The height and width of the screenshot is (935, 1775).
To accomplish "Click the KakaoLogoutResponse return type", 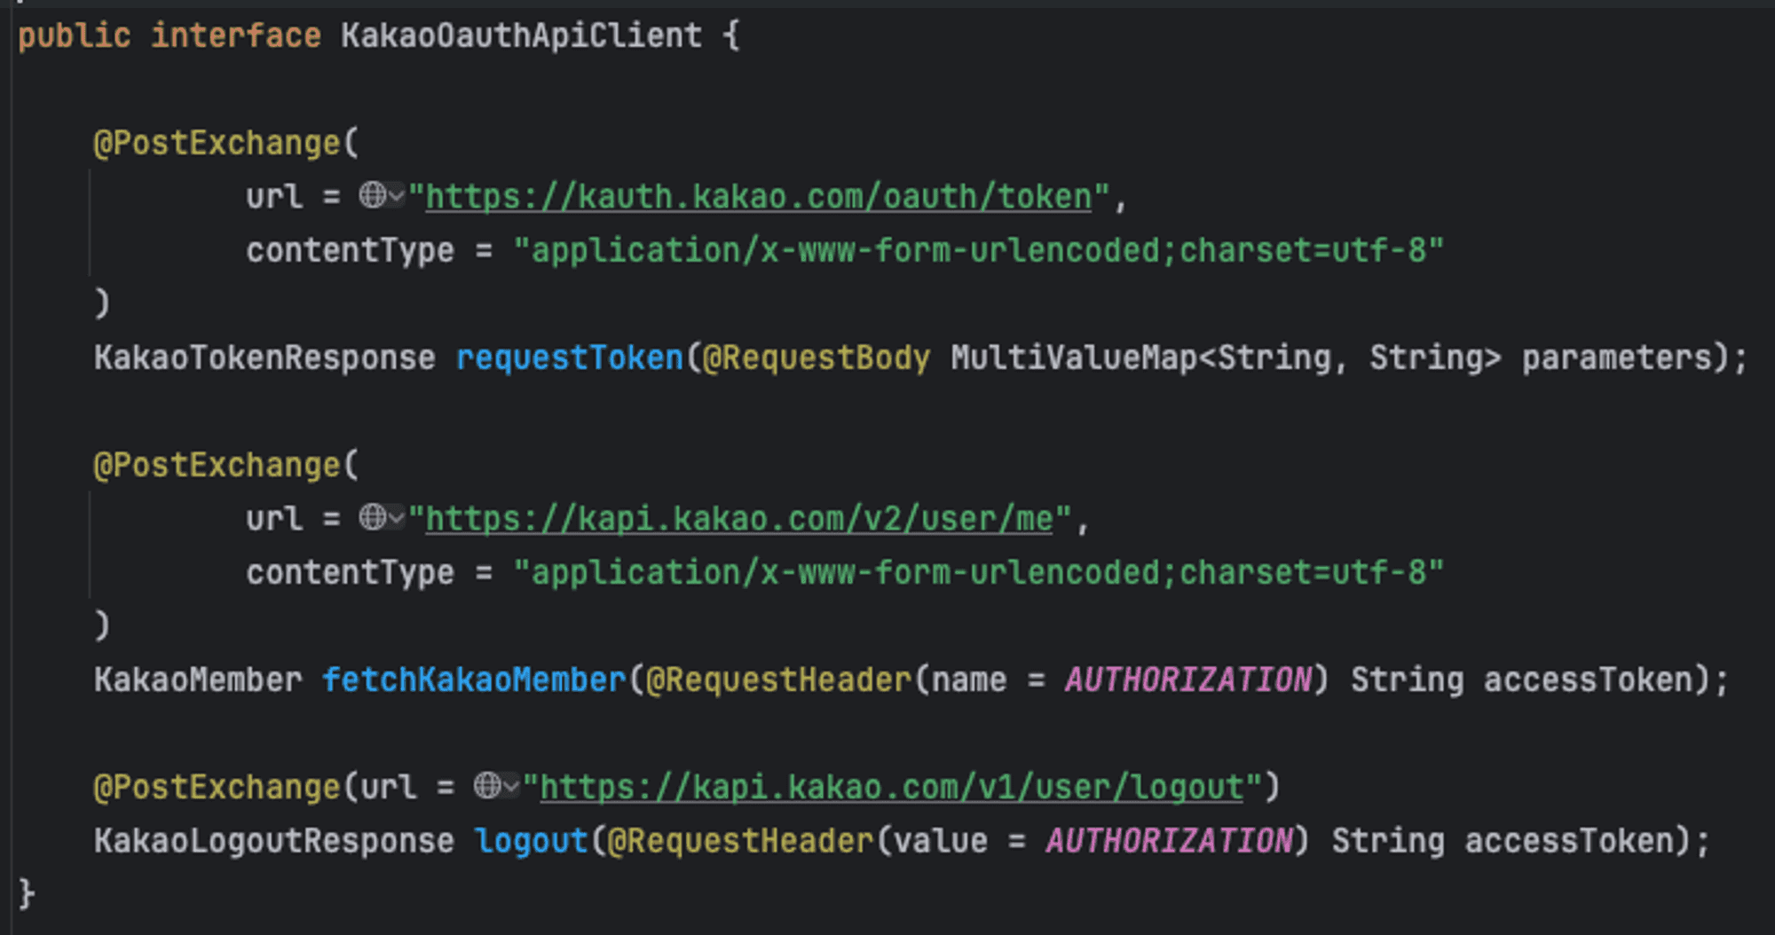I will (274, 840).
